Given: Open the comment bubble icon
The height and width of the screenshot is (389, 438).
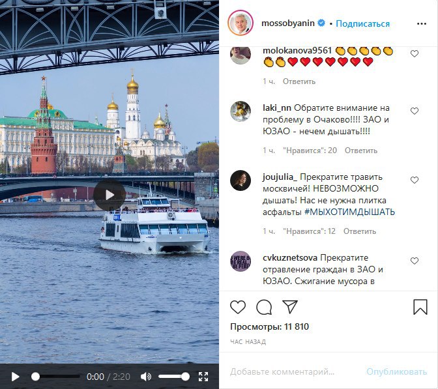Looking at the screenshot, I should point(264,307).
